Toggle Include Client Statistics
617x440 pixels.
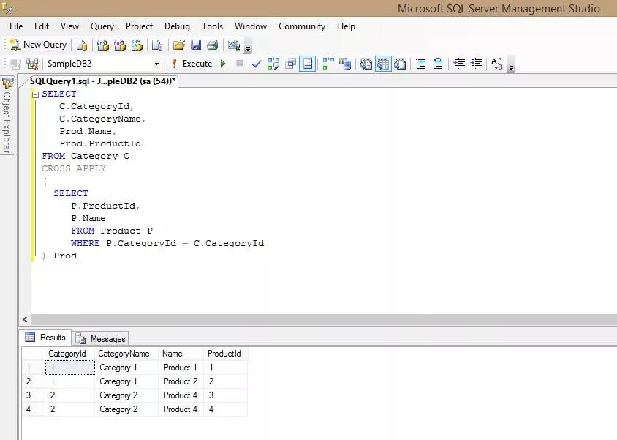[345, 64]
